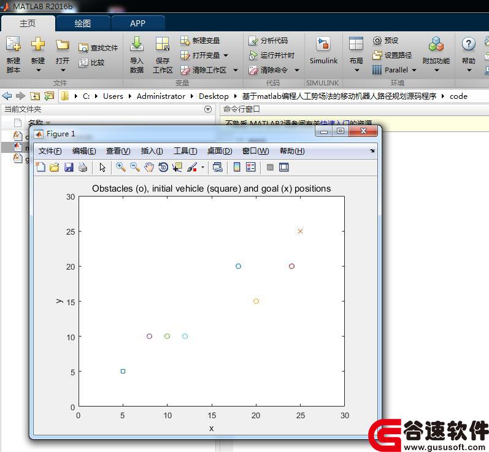
Task: Open the File (文件) menu in Figure 1
Action: point(50,151)
